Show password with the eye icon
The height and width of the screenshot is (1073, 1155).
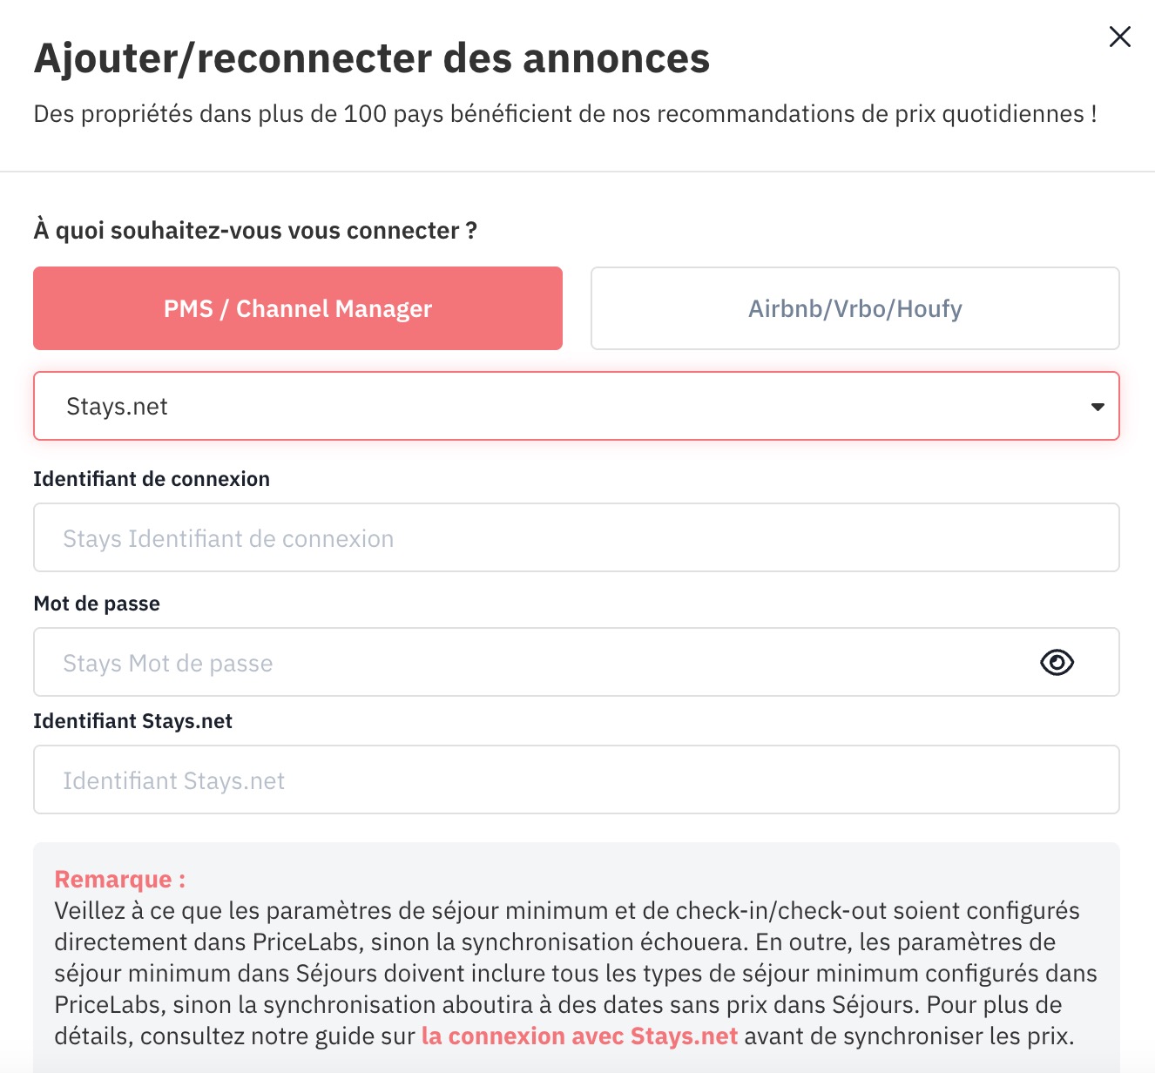coord(1057,663)
